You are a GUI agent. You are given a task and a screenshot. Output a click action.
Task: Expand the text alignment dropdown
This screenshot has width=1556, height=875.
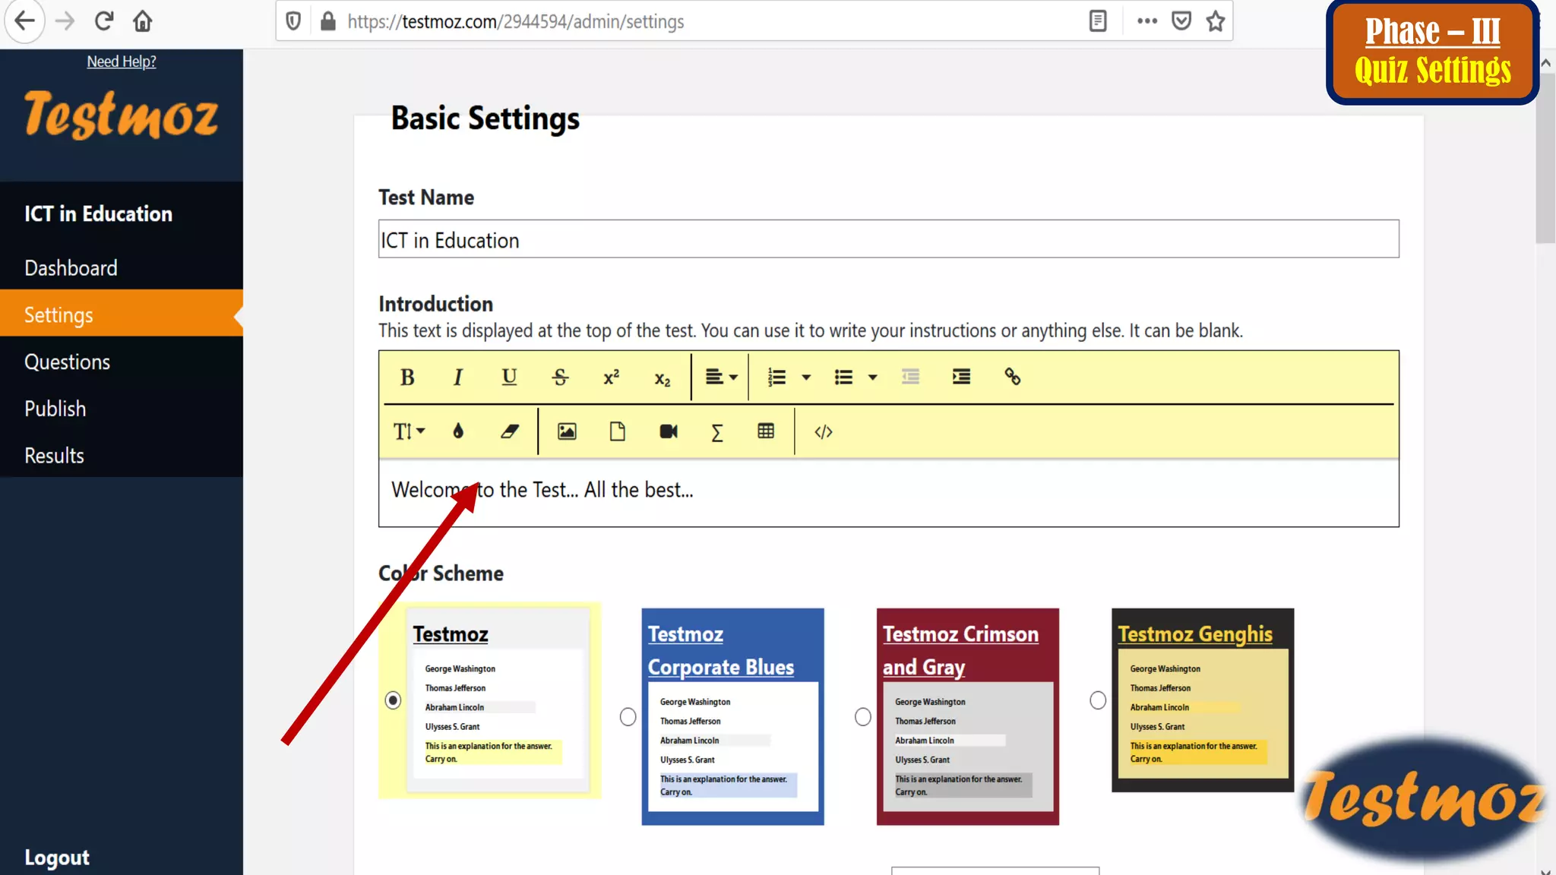[x=721, y=377]
